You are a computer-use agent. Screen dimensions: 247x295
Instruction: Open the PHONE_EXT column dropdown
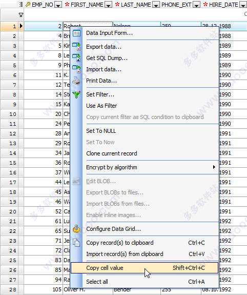pyautogui.click(x=196, y=5)
